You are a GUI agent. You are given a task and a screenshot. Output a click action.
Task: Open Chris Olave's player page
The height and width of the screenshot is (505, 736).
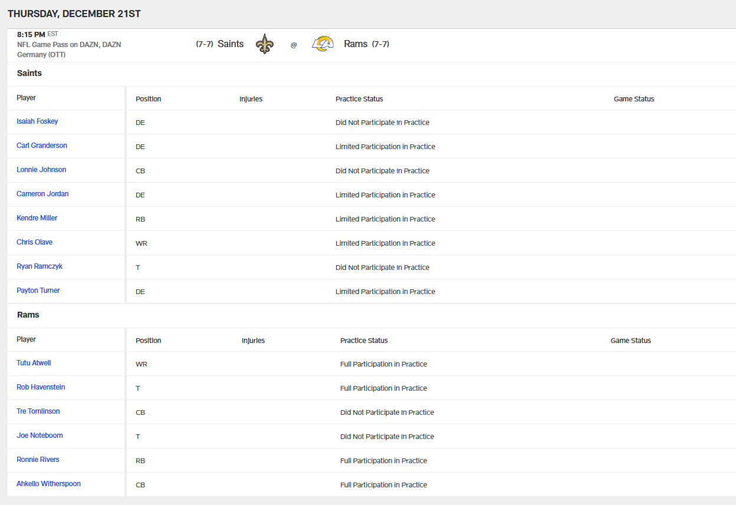(34, 242)
